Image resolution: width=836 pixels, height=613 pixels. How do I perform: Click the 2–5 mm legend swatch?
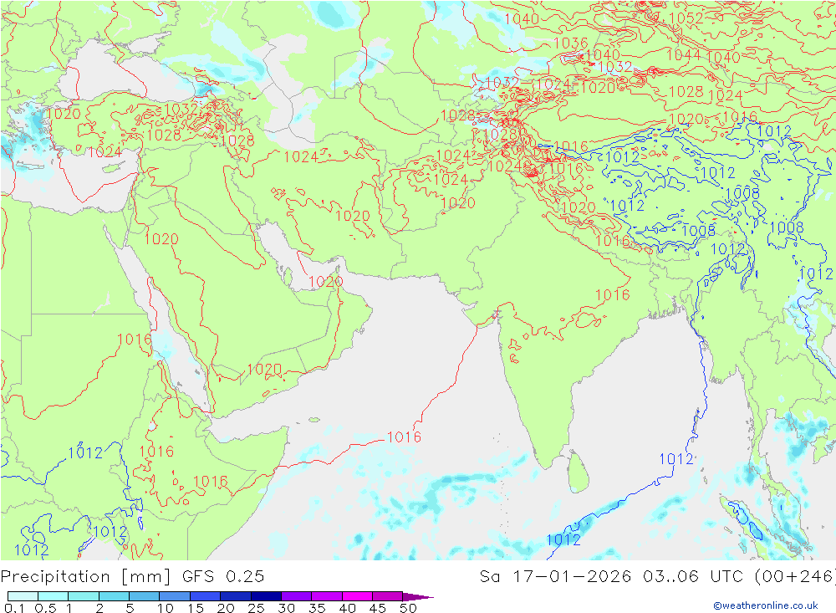pos(114,596)
